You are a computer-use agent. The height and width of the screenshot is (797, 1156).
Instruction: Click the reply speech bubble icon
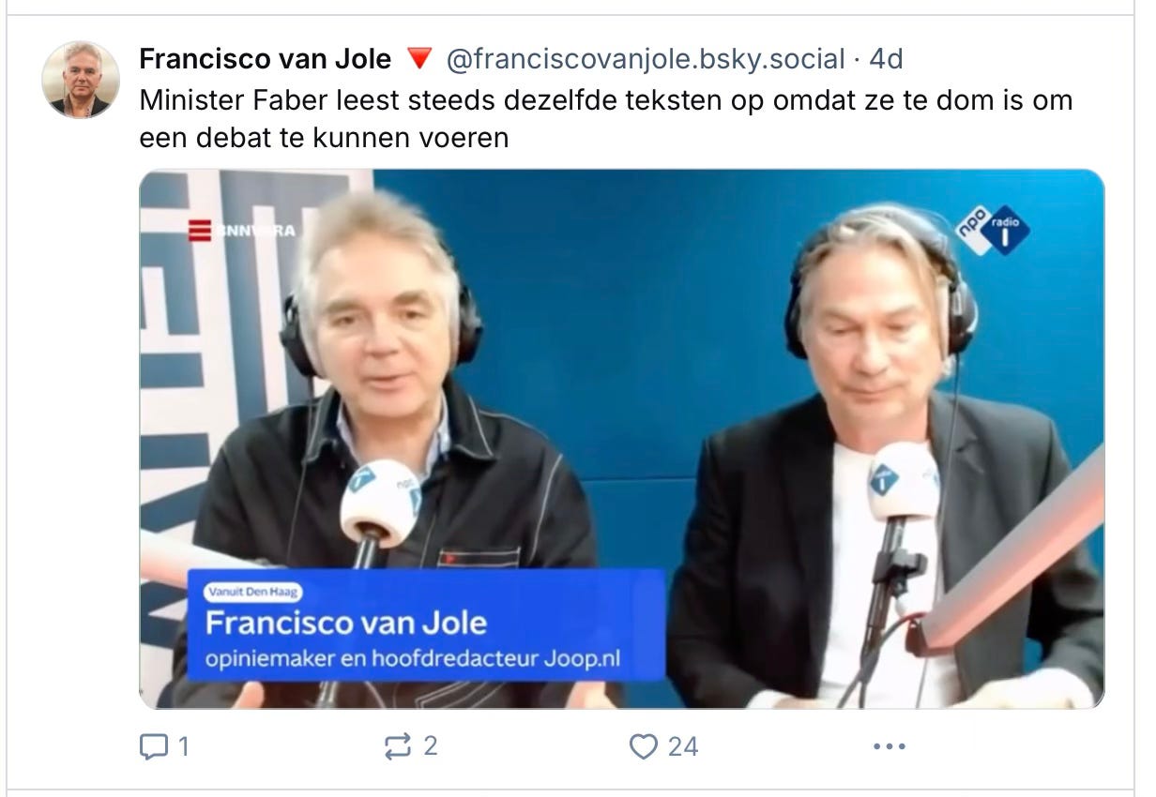(152, 746)
